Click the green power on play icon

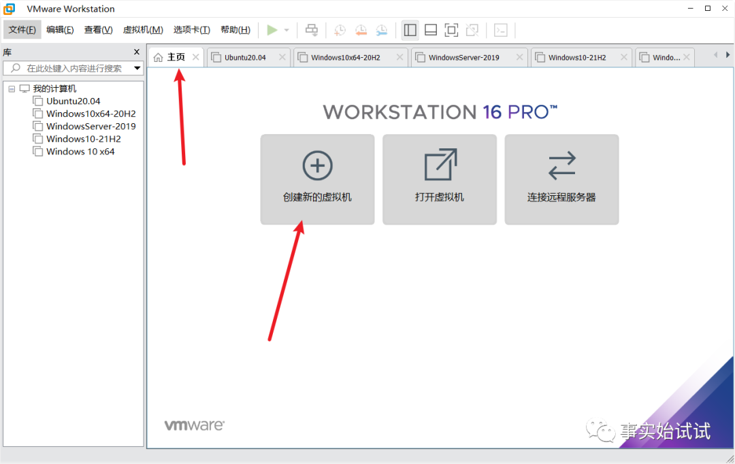[272, 30]
